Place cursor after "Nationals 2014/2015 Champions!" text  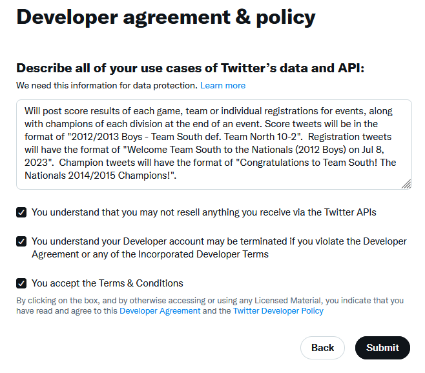point(177,176)
